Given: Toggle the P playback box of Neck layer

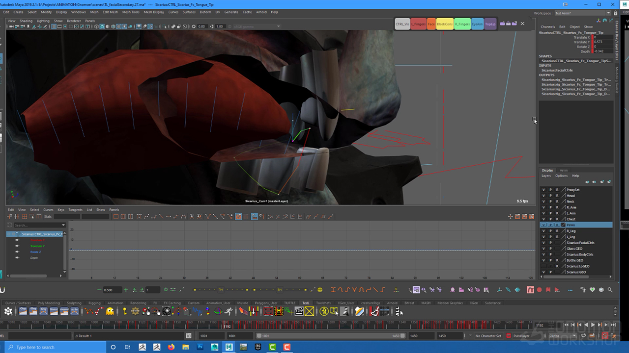Looking at the screenshot, I should click(x=550, y=202).
